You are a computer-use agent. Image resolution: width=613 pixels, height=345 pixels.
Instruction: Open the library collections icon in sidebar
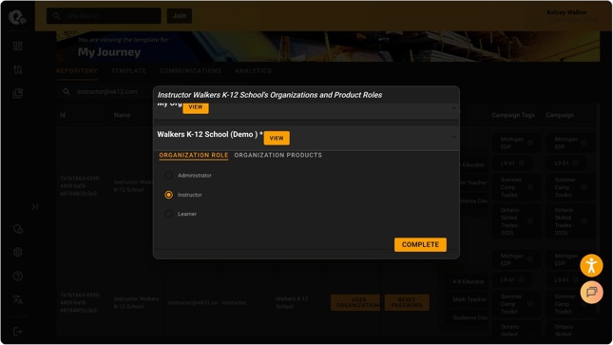click(18, 93)
